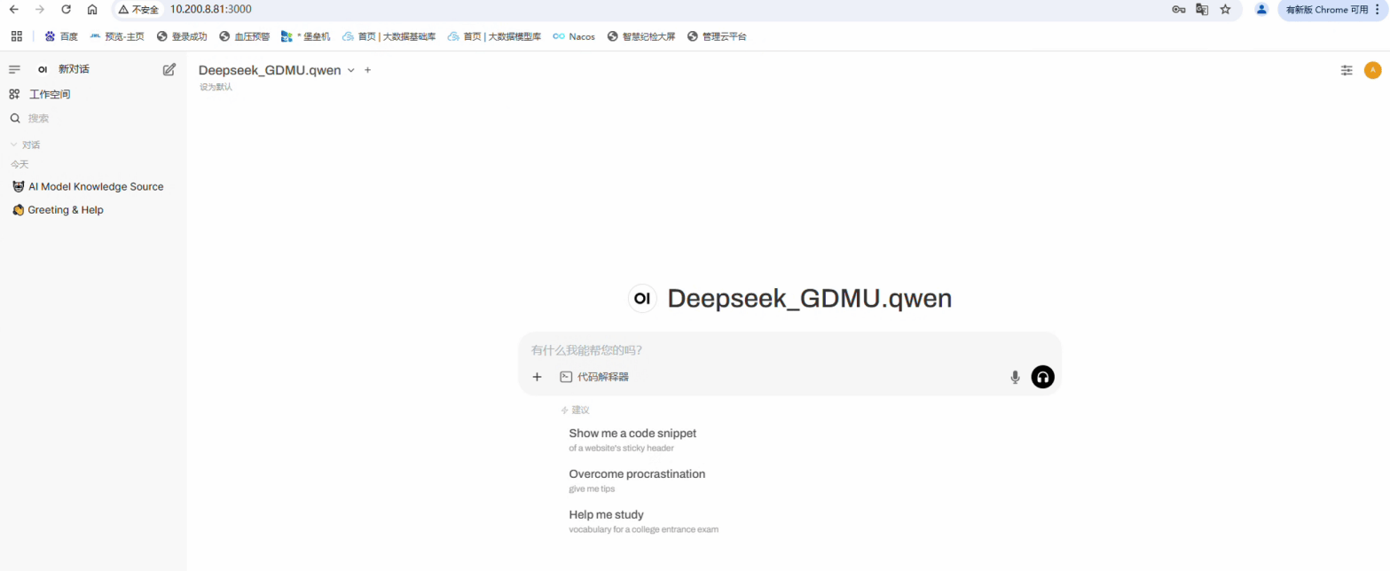Click 设为默认 to set default model

point(216,86)
